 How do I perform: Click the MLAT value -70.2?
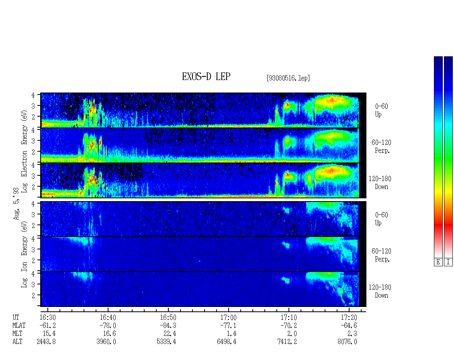(x=288, y=325)
